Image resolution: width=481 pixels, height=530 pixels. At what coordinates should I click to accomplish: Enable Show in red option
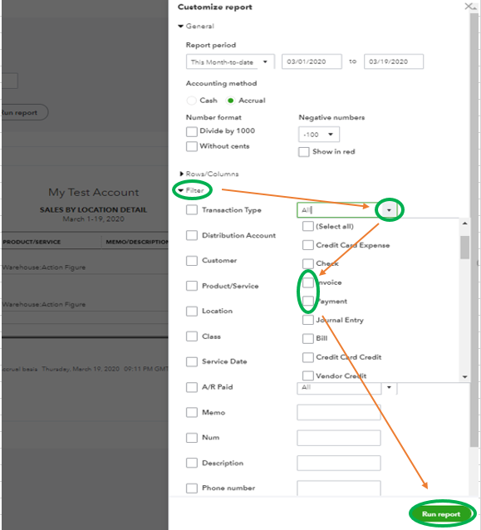303,152
